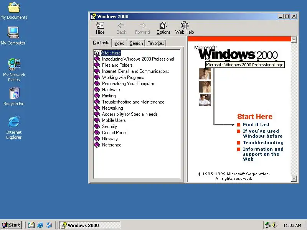Click the book icon next to Glossary
The image size is (307, 230).
click(x=97, y=139)
